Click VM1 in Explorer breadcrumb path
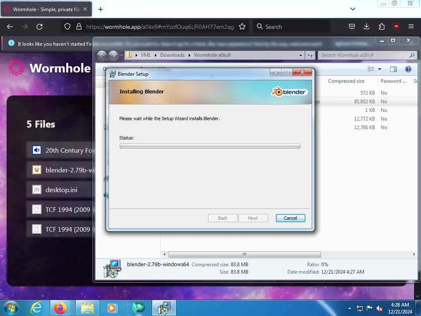This screenshot has height=316, width=421. 146,55
